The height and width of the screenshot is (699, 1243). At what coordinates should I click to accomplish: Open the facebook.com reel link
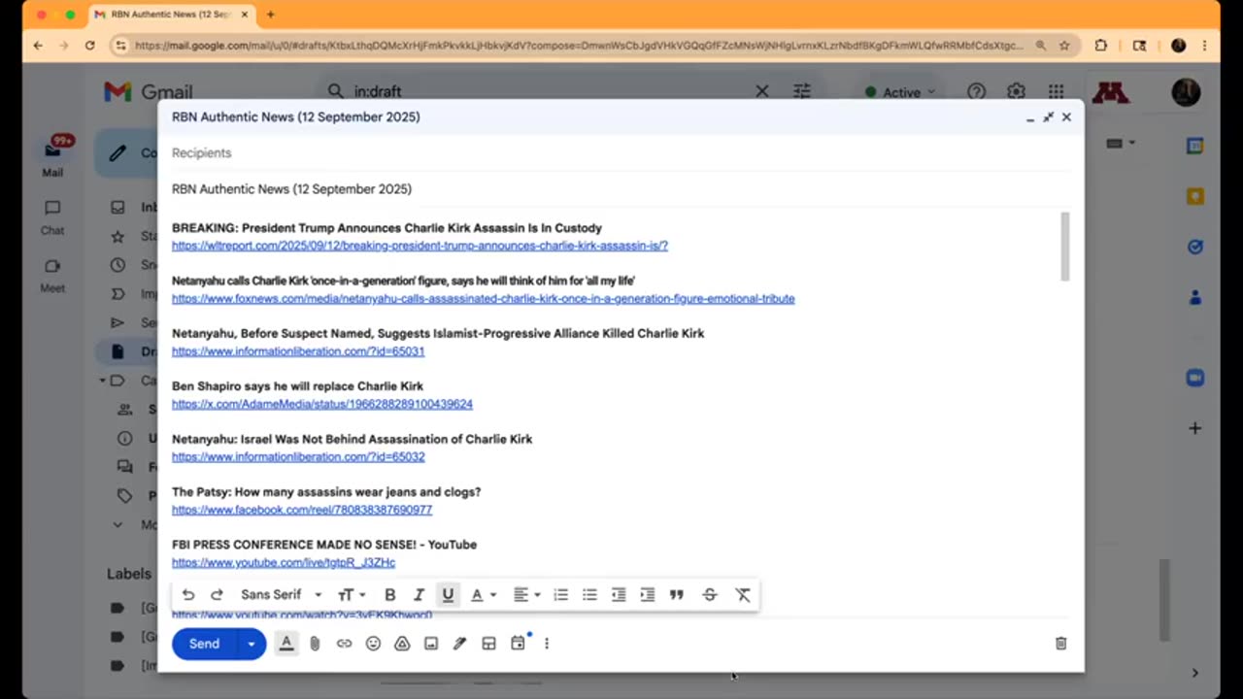point(302,510)
